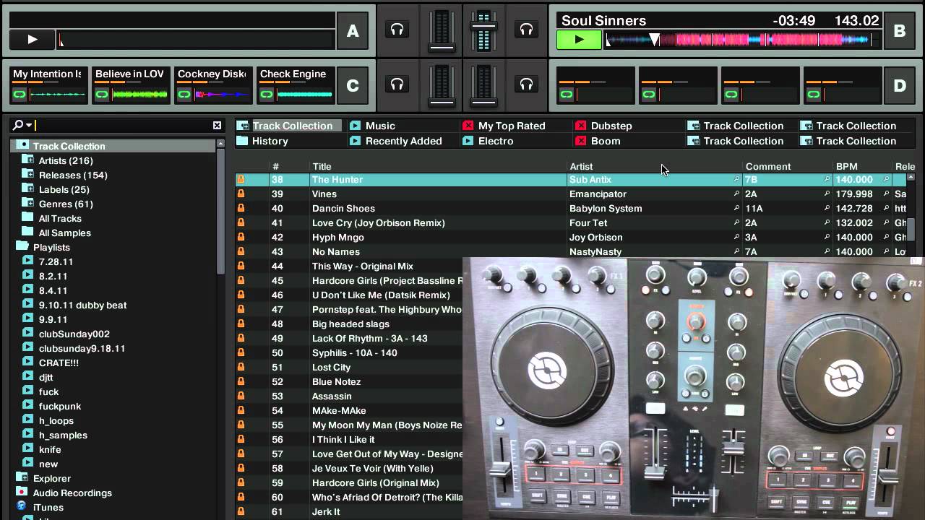Toggle headphone cue for deck A
This screenshot has height=520, width=925.
(x=397, y=30)
